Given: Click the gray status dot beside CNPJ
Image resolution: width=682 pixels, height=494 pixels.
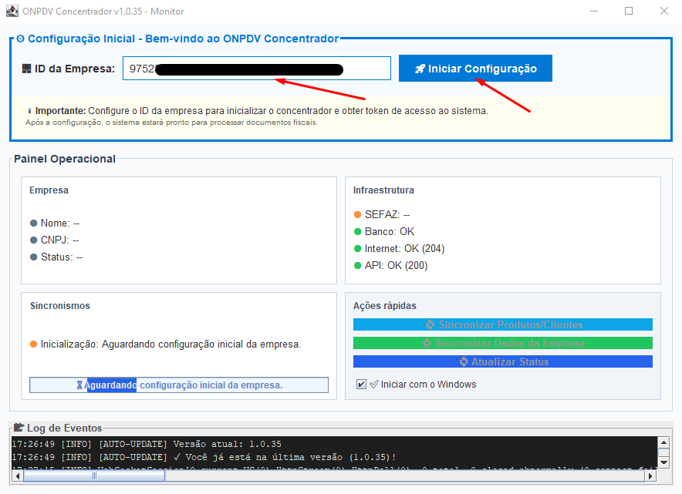Looking at the screenshot, I should click(33, 240).
